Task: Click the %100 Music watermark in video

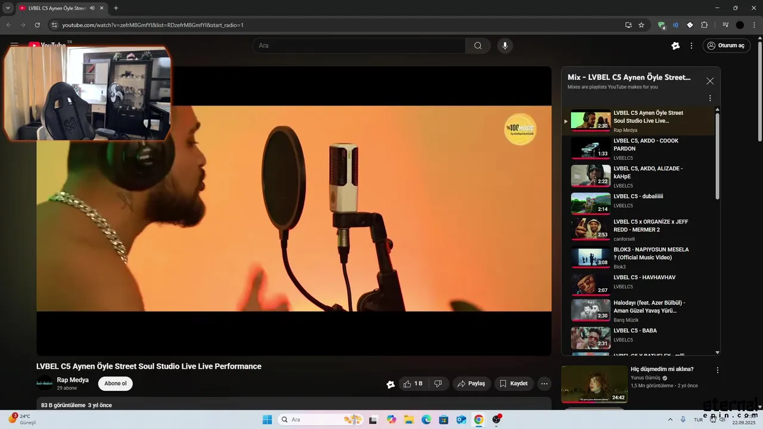Action: [x=520, y=129]
